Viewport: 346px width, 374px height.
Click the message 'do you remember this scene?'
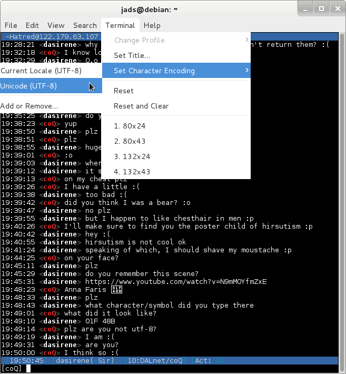(142, 274)
